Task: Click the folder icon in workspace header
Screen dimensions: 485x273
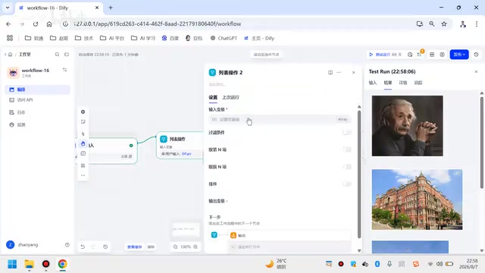Action: tap(67, 55)
